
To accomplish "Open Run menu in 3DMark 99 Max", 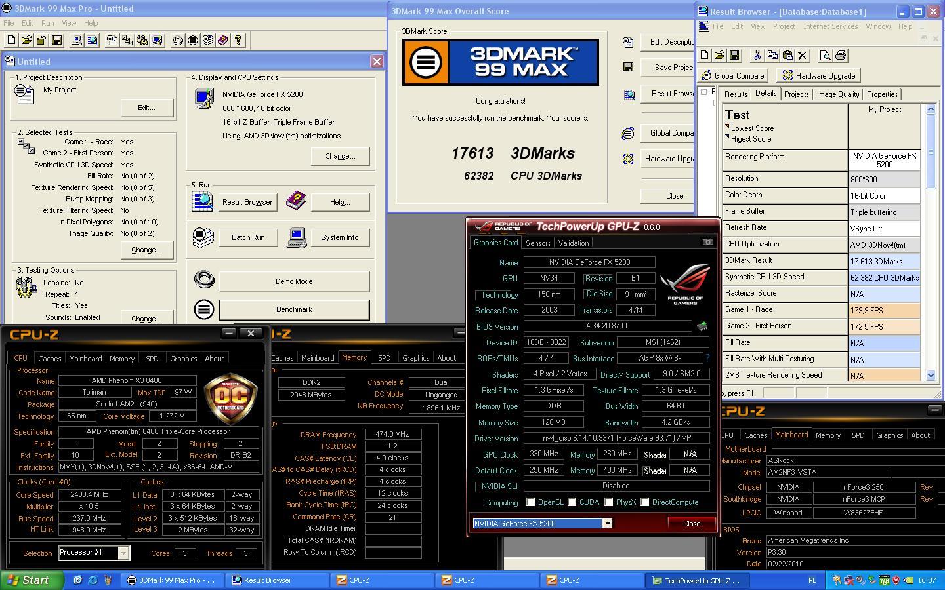I will [x=48, y=23].
